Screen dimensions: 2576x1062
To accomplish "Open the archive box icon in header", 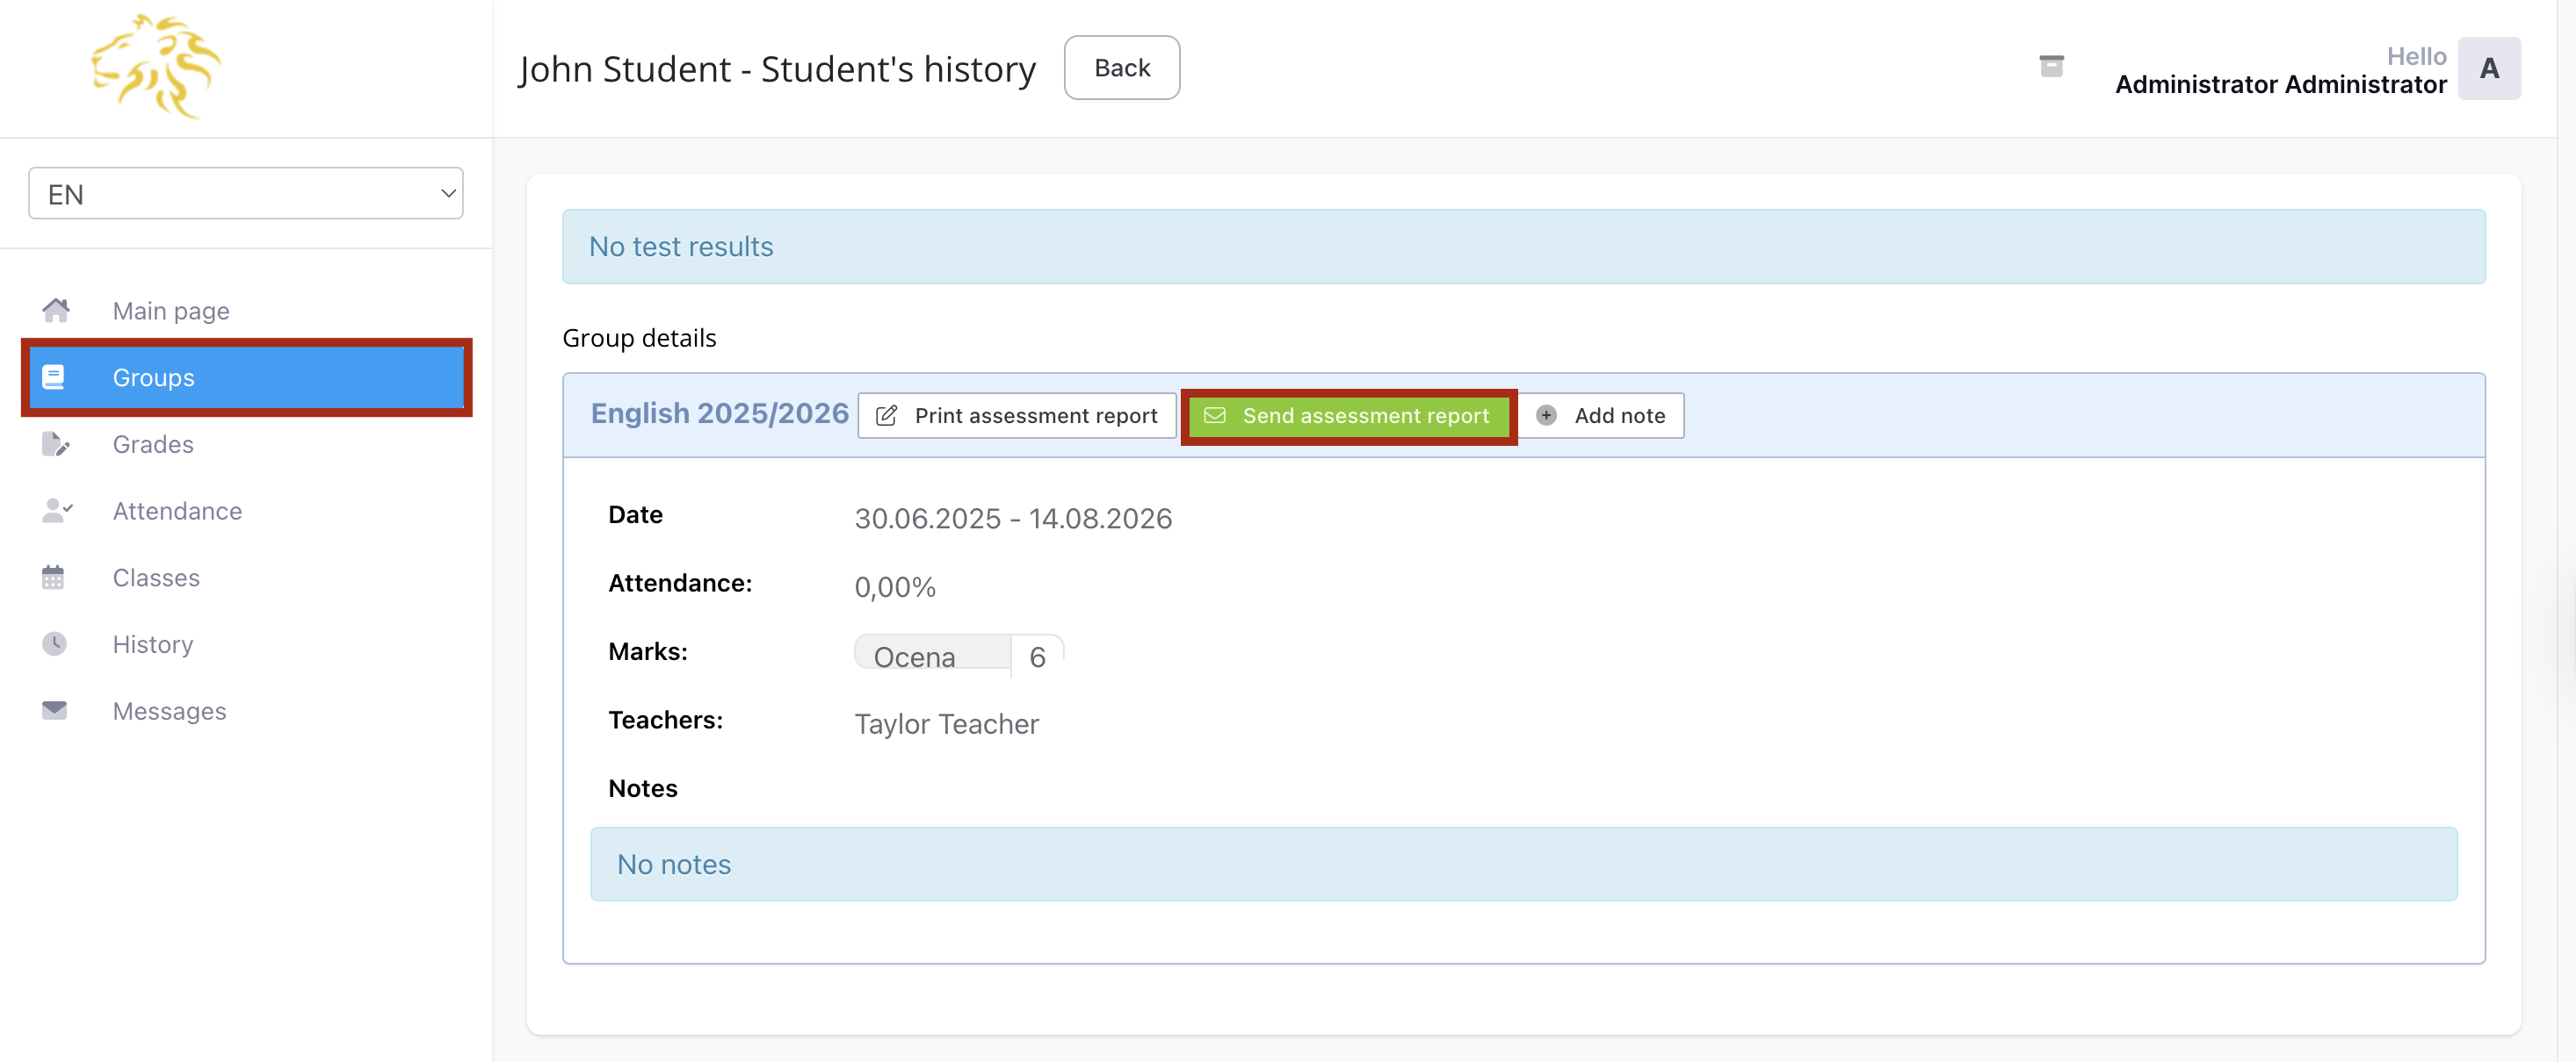I will (2051, 67).
